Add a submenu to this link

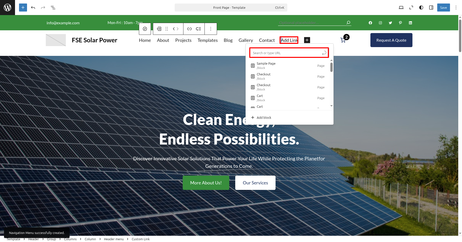coord(198,29)
